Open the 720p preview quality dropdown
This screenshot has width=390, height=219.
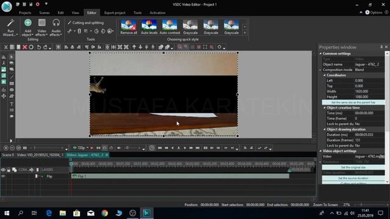tap(81, 148)
